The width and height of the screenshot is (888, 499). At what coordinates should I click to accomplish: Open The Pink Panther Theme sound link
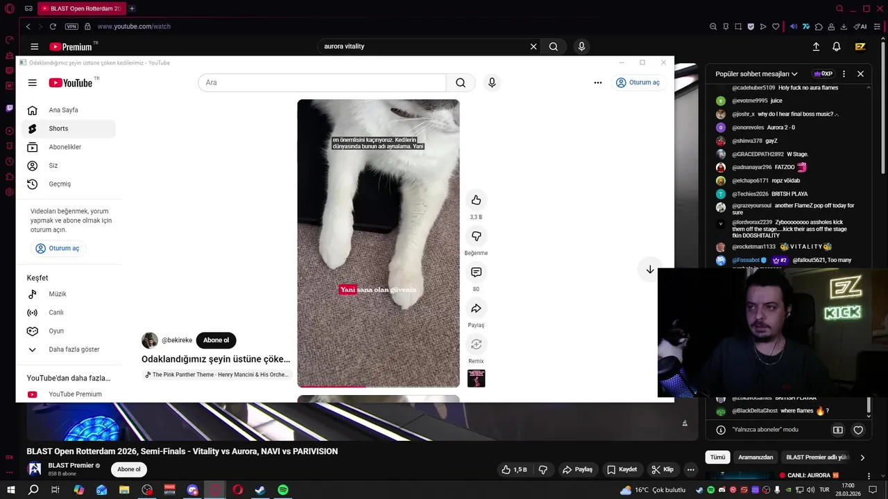(x=216, y=375)
